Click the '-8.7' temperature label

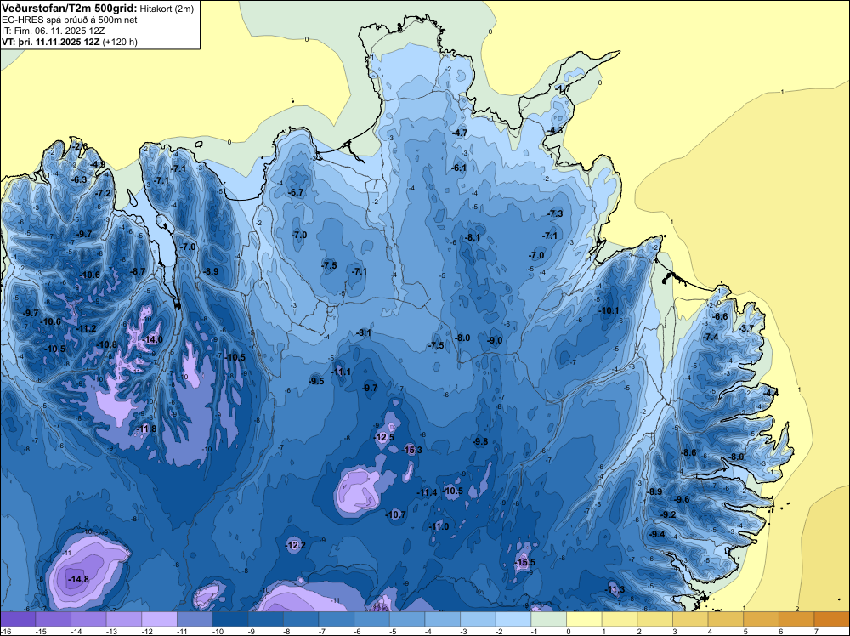pyautogui.click(x=138, y=271)
